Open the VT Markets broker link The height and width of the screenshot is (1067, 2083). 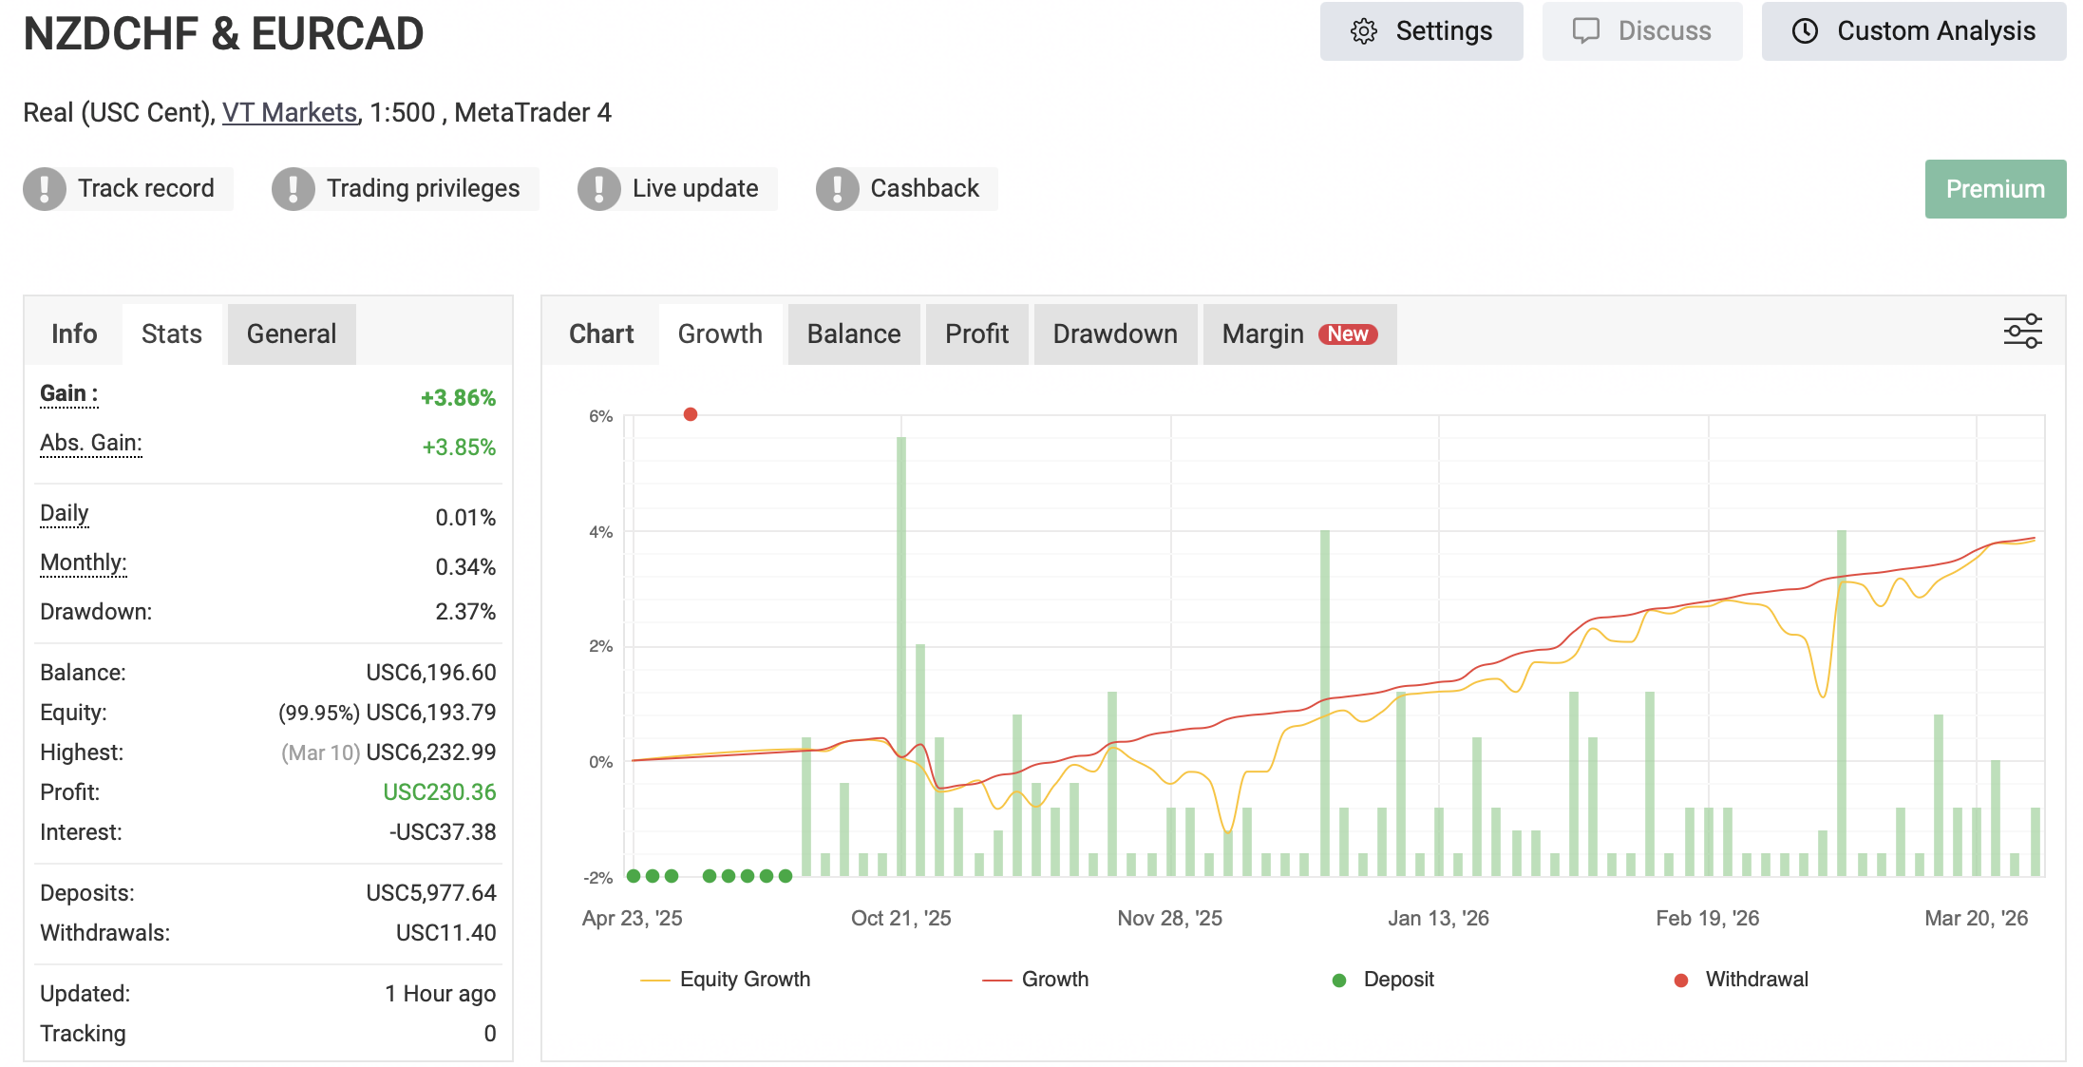289,112
